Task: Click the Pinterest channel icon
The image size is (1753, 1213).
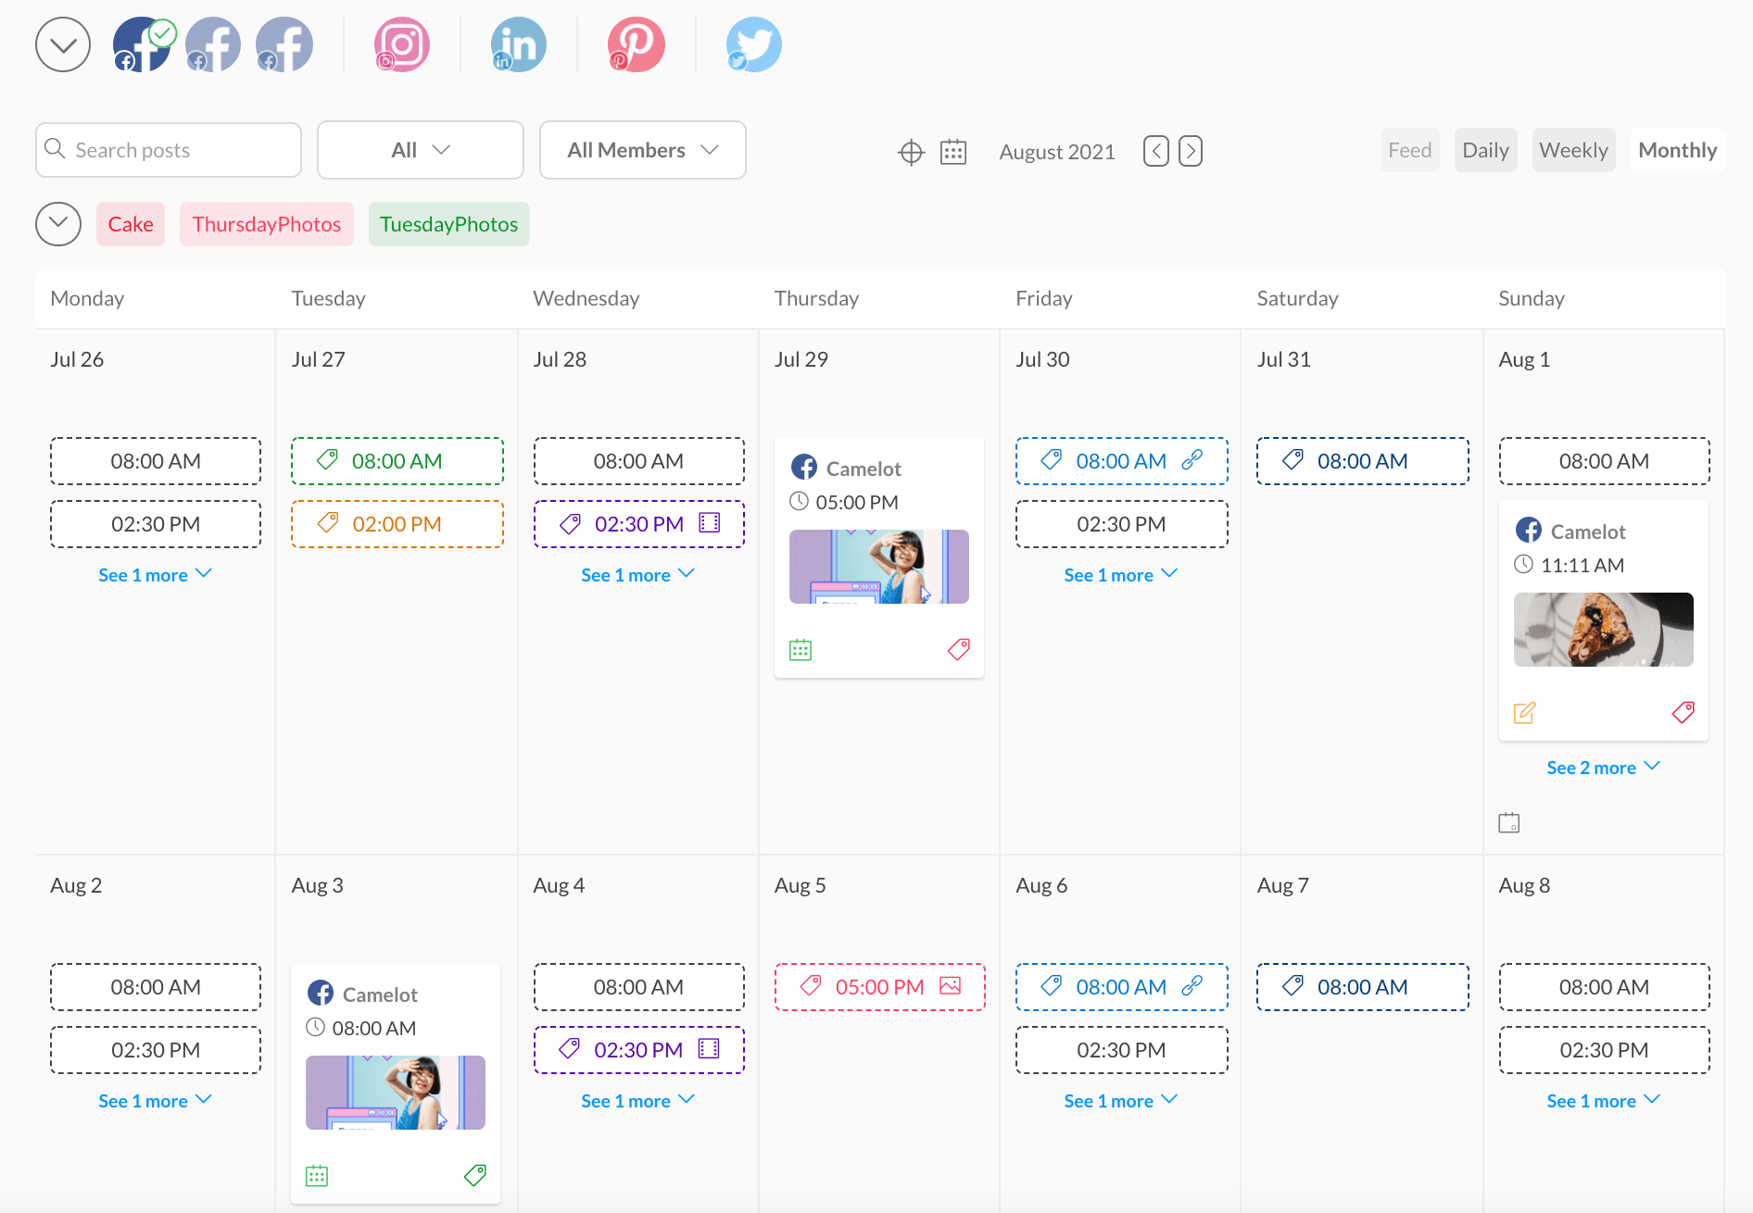Action: (636, 44)
